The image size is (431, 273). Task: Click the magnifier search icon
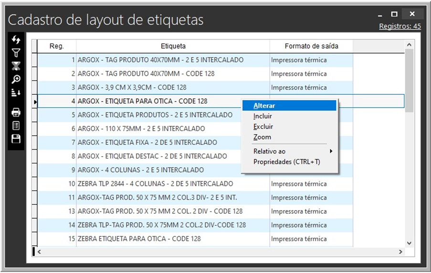[x=16, y=79]
